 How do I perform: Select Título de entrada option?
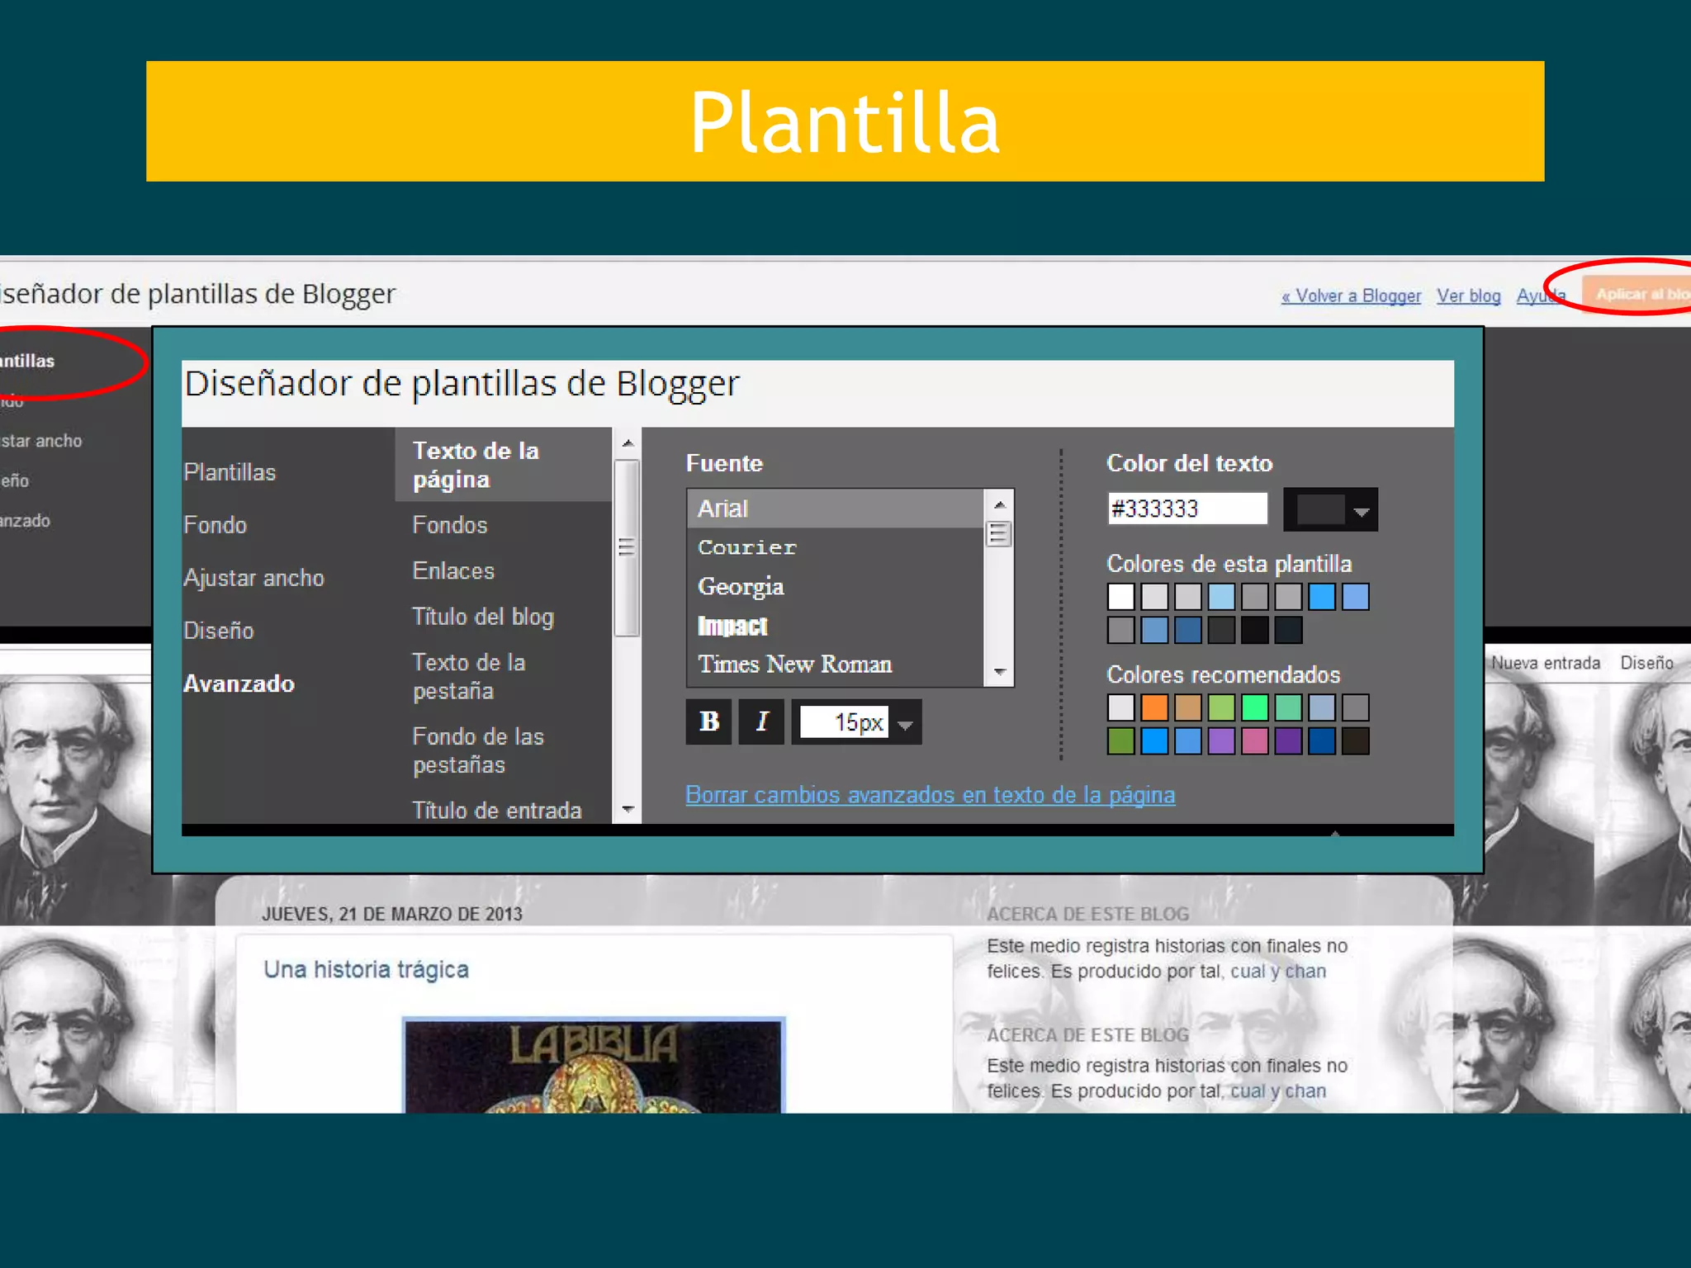click(497, 810)
